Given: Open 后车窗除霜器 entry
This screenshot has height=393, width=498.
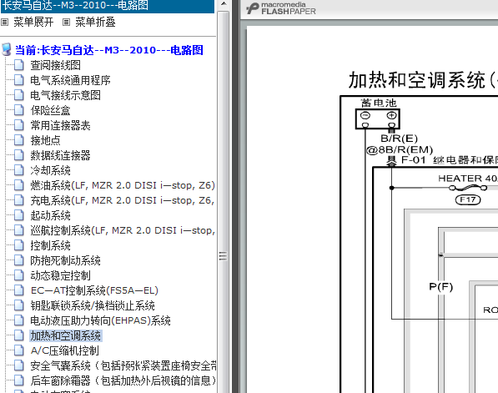Looking at the screenshot, I should (123, 380).
